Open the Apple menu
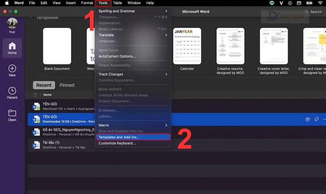 (x=7, y=3)
